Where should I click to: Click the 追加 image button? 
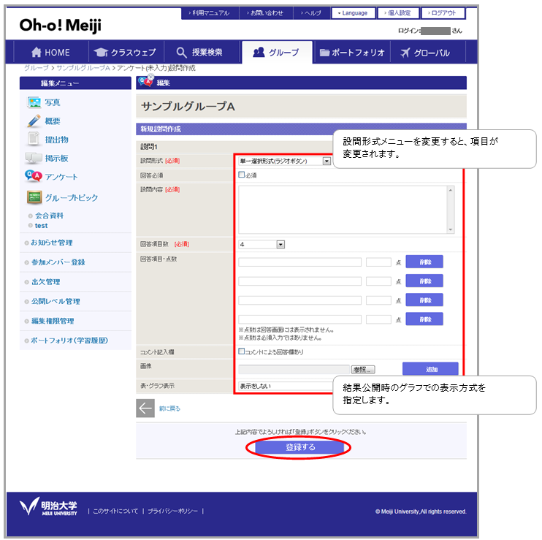click(x=430, y=369)
